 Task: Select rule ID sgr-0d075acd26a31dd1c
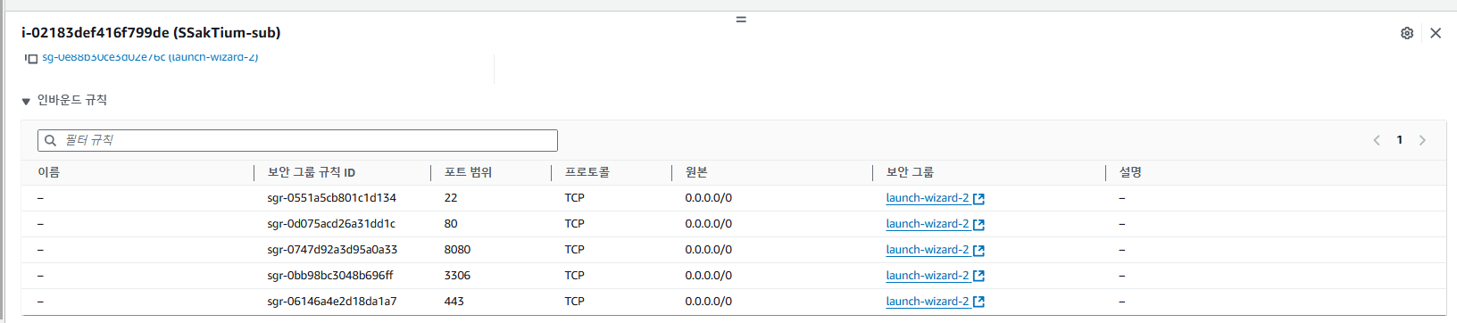click(x=331, y=224)
